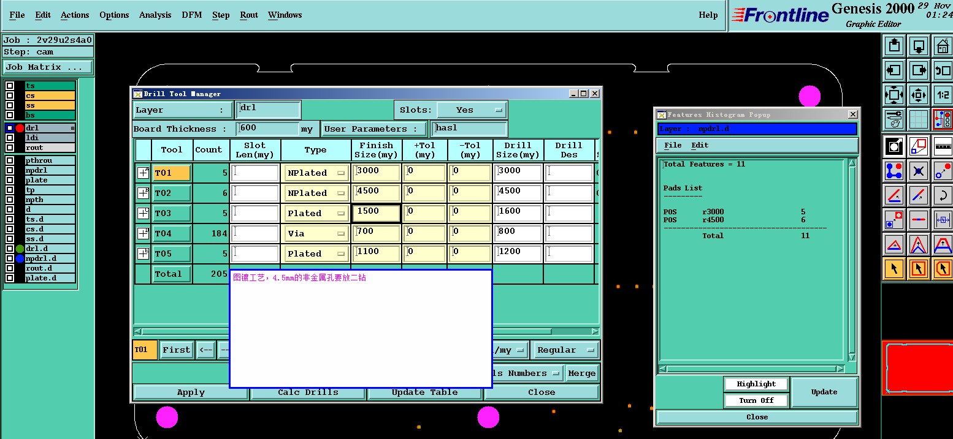953x439 pixels.
Task: Click the delete feature X icon
Action: [918, 171]
